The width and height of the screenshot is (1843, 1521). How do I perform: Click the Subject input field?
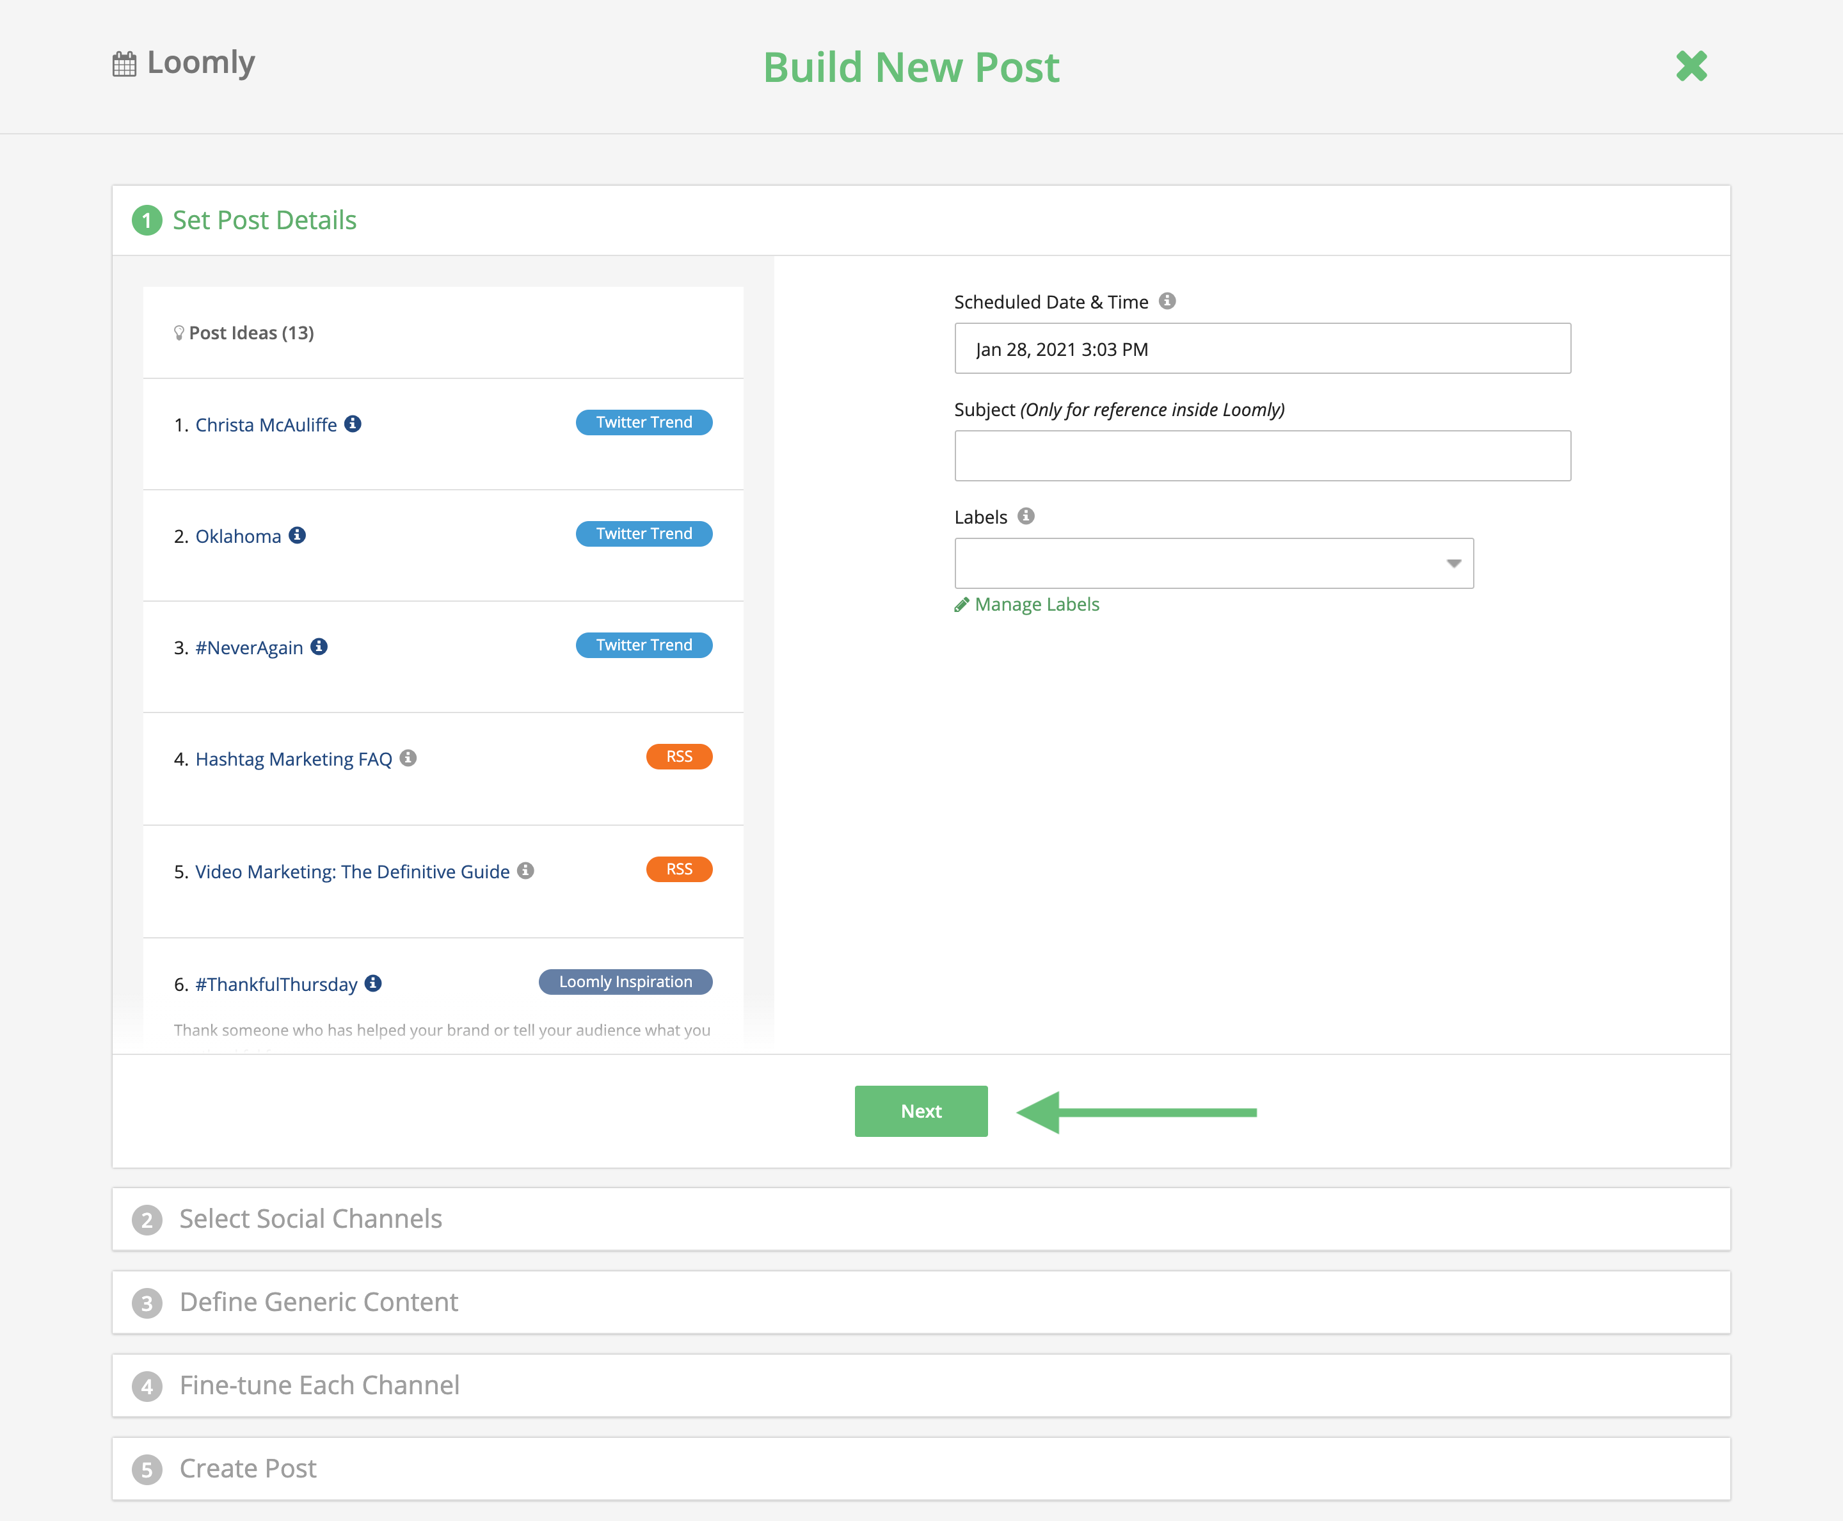click(x=1262, y=455)
